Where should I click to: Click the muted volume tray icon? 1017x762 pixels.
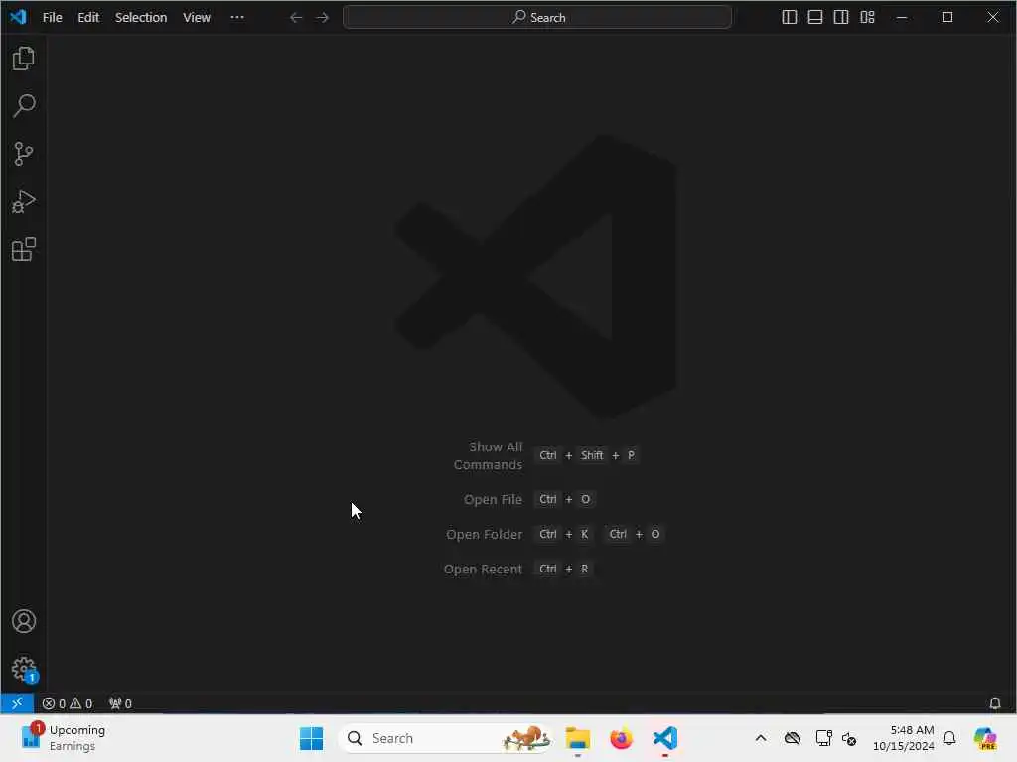coord(850,738)
